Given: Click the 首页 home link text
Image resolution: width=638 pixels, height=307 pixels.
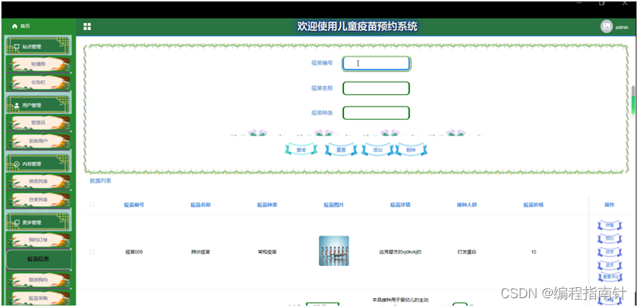Looking at the screenshot, I should [x=25, y=26].
